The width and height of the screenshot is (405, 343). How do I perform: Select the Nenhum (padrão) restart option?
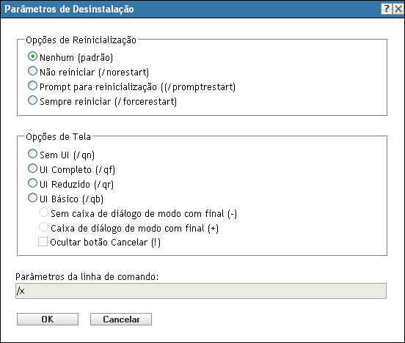pyautogui.click(x=32, y=56)
